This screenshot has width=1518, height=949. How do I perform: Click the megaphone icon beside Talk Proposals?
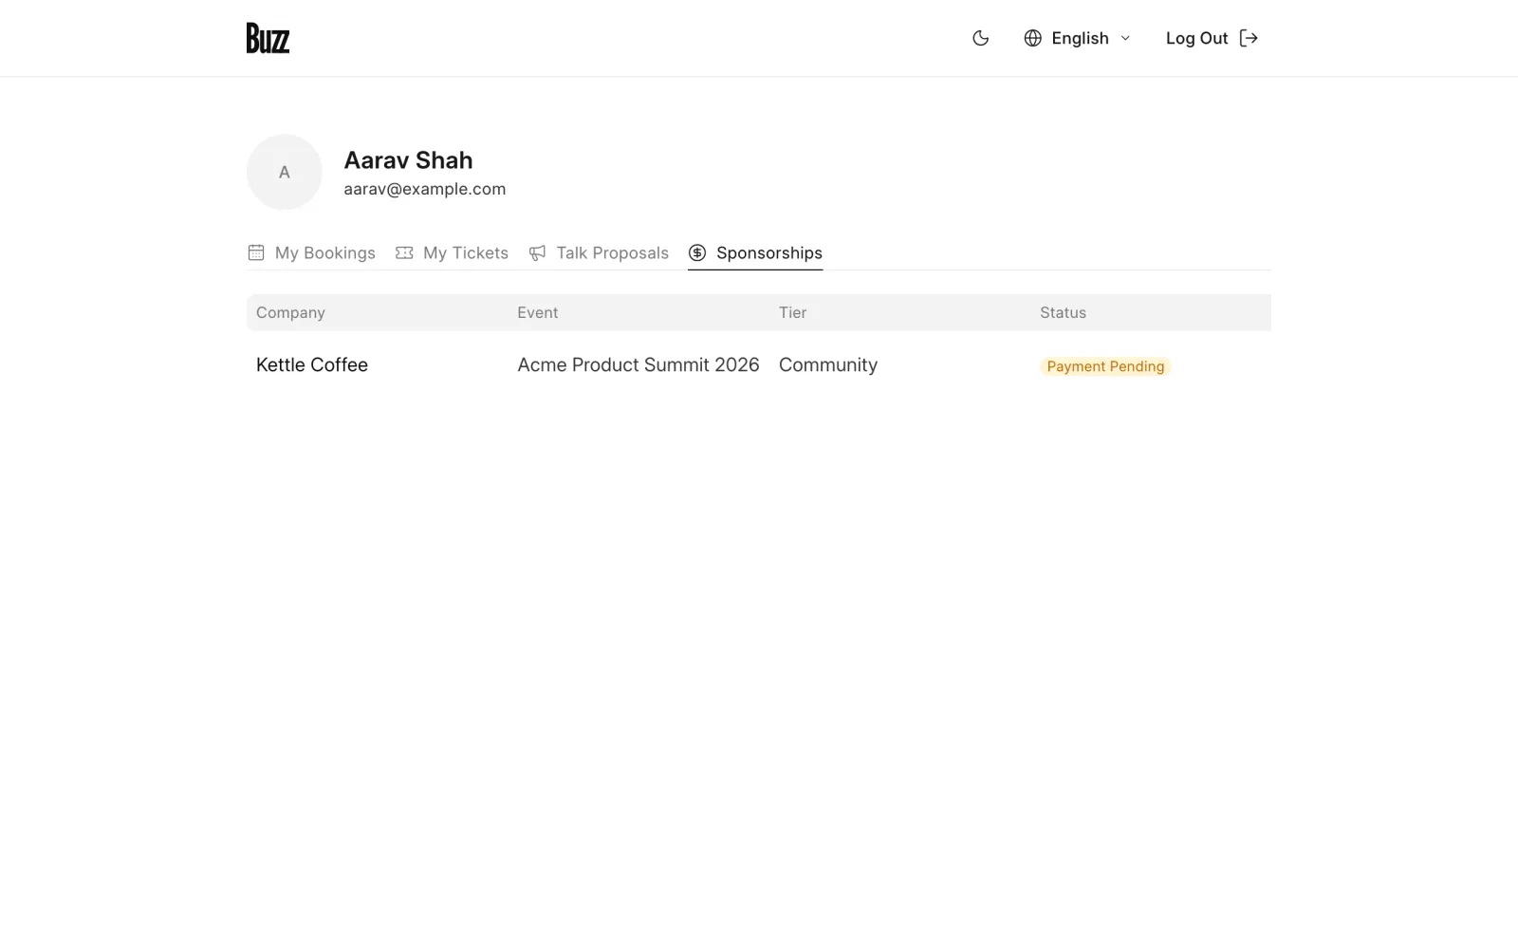537,252
